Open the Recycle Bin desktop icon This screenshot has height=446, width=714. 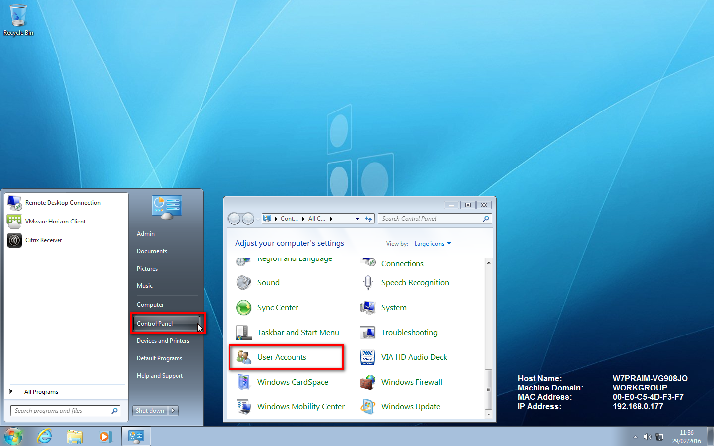tap(18, 20)
